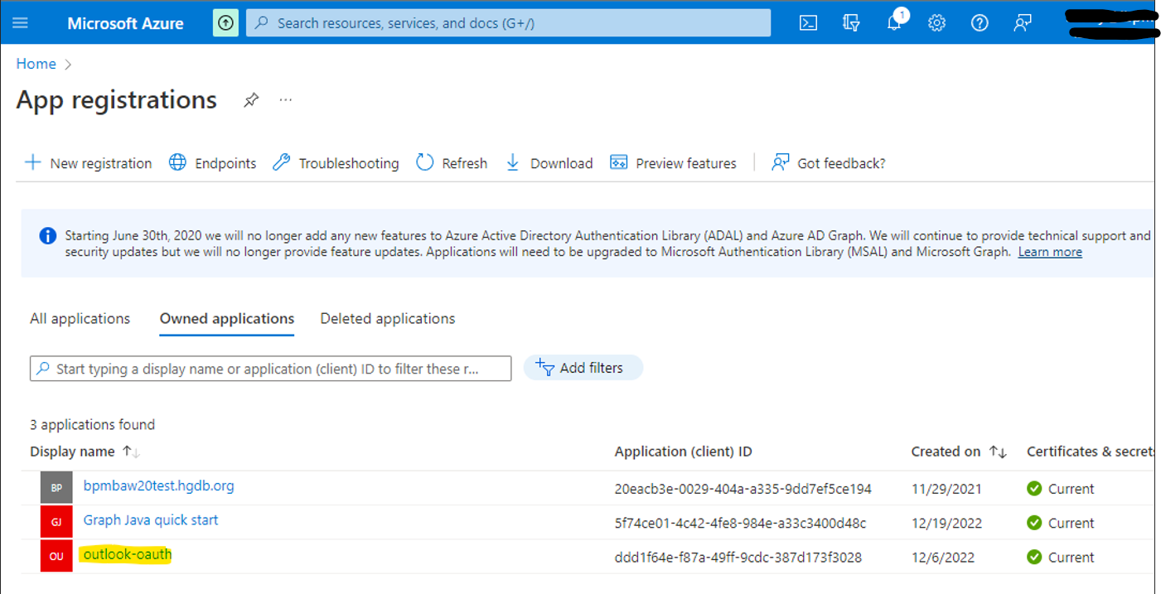Open Directories and subscriptions filter icon
The width and height of the screenshot is (1161, 594).
coord(851,23)
